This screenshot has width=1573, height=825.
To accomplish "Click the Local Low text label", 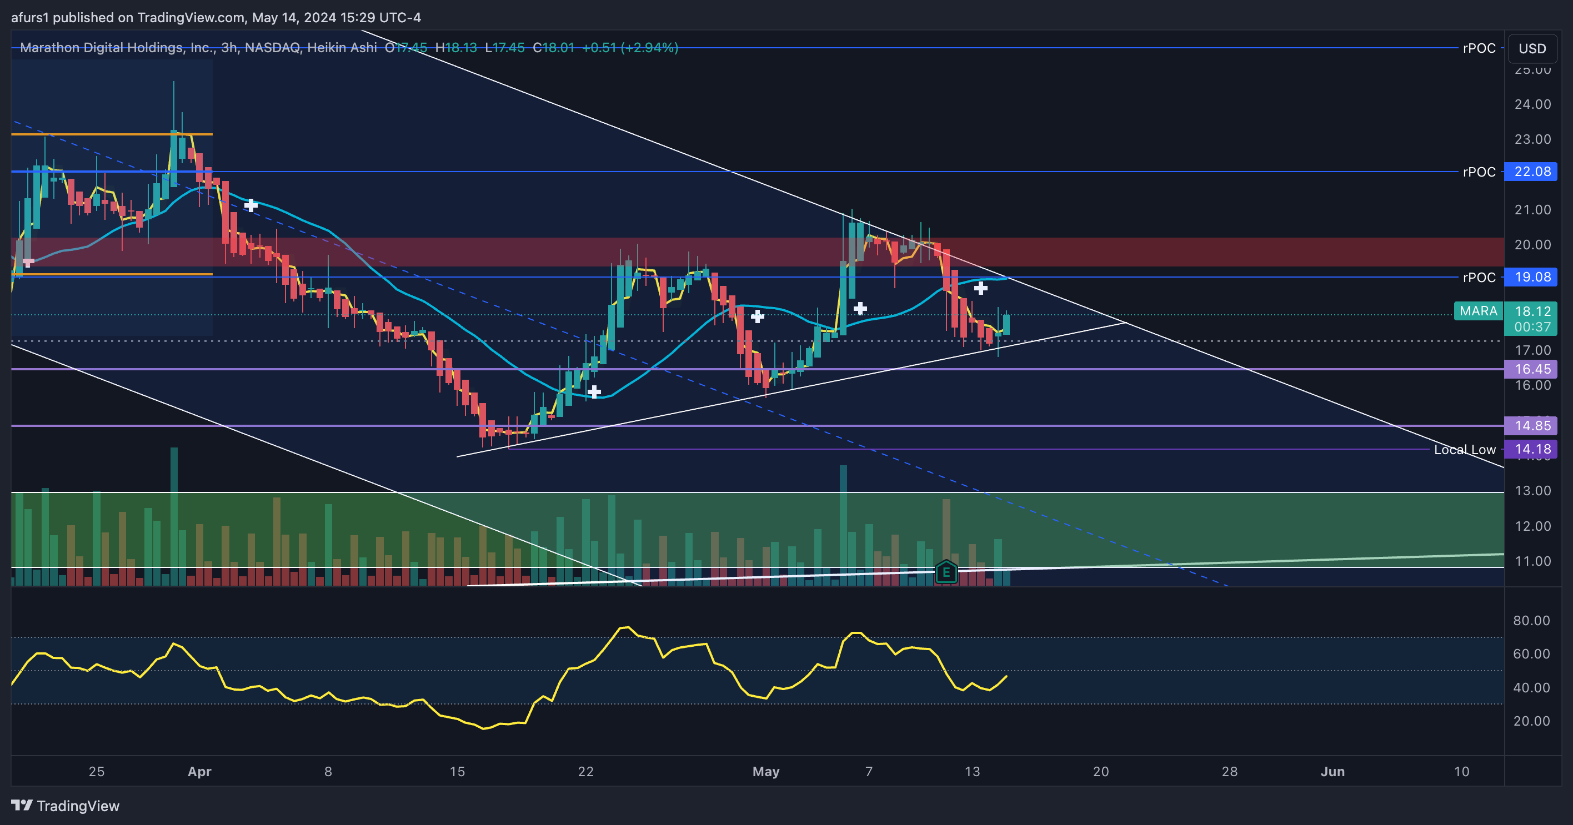I will tap(1464, 450).
